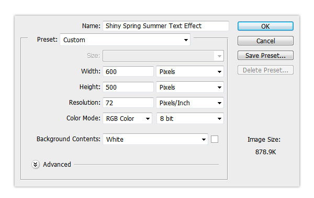Open the greyed-out Size dropdown
Image resolution: width=314 pixels, height=198 pixels.
coord(163,56)
